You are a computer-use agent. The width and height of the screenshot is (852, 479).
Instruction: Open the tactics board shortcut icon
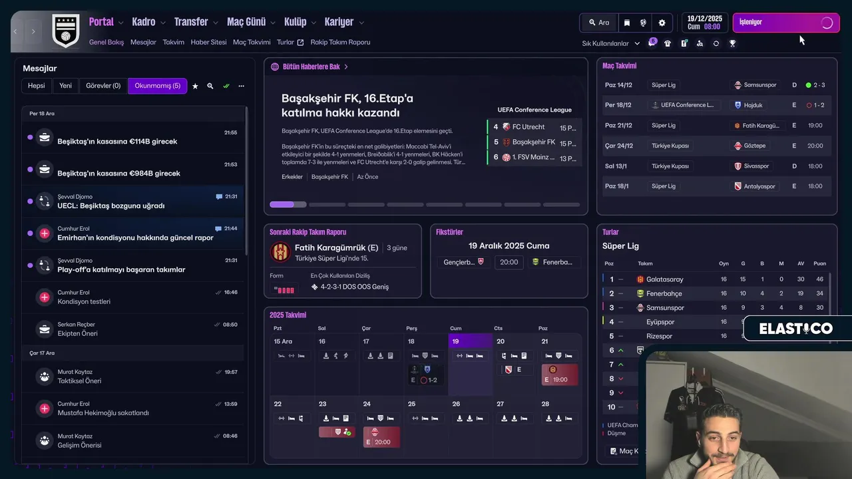pos(684,43)
